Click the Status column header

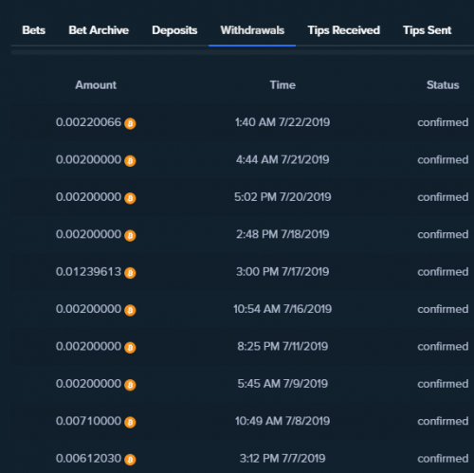coord(443,85)
